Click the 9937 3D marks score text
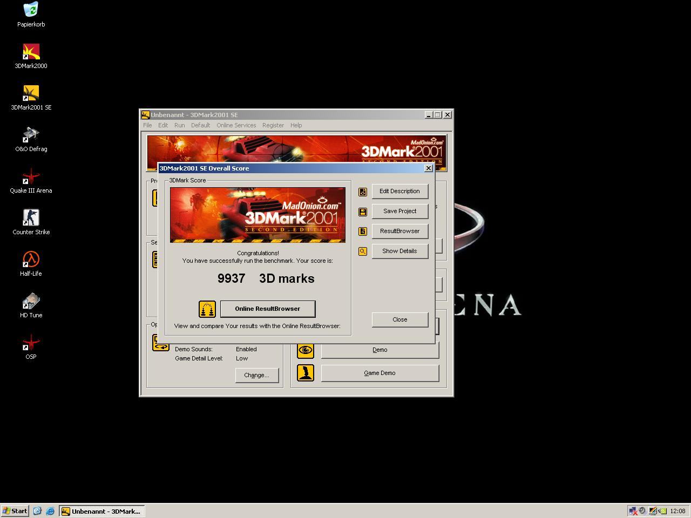The image size is (691, 518). 266,279
